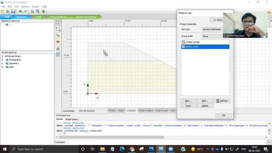Click Edit... in Material sets
The image size is (272, 153).
tap(205, 101)
